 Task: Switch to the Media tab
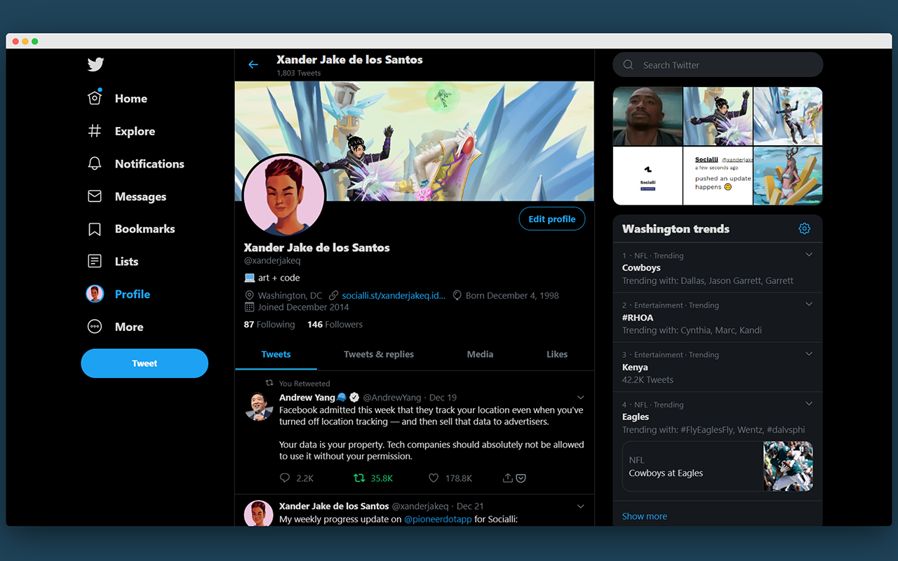480,354
